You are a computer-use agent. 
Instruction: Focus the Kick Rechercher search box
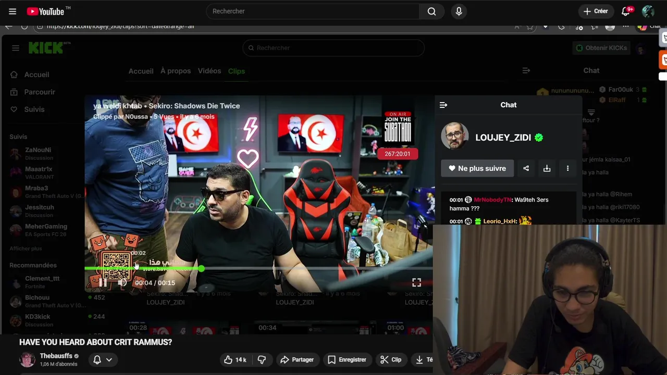coord(333,48)
